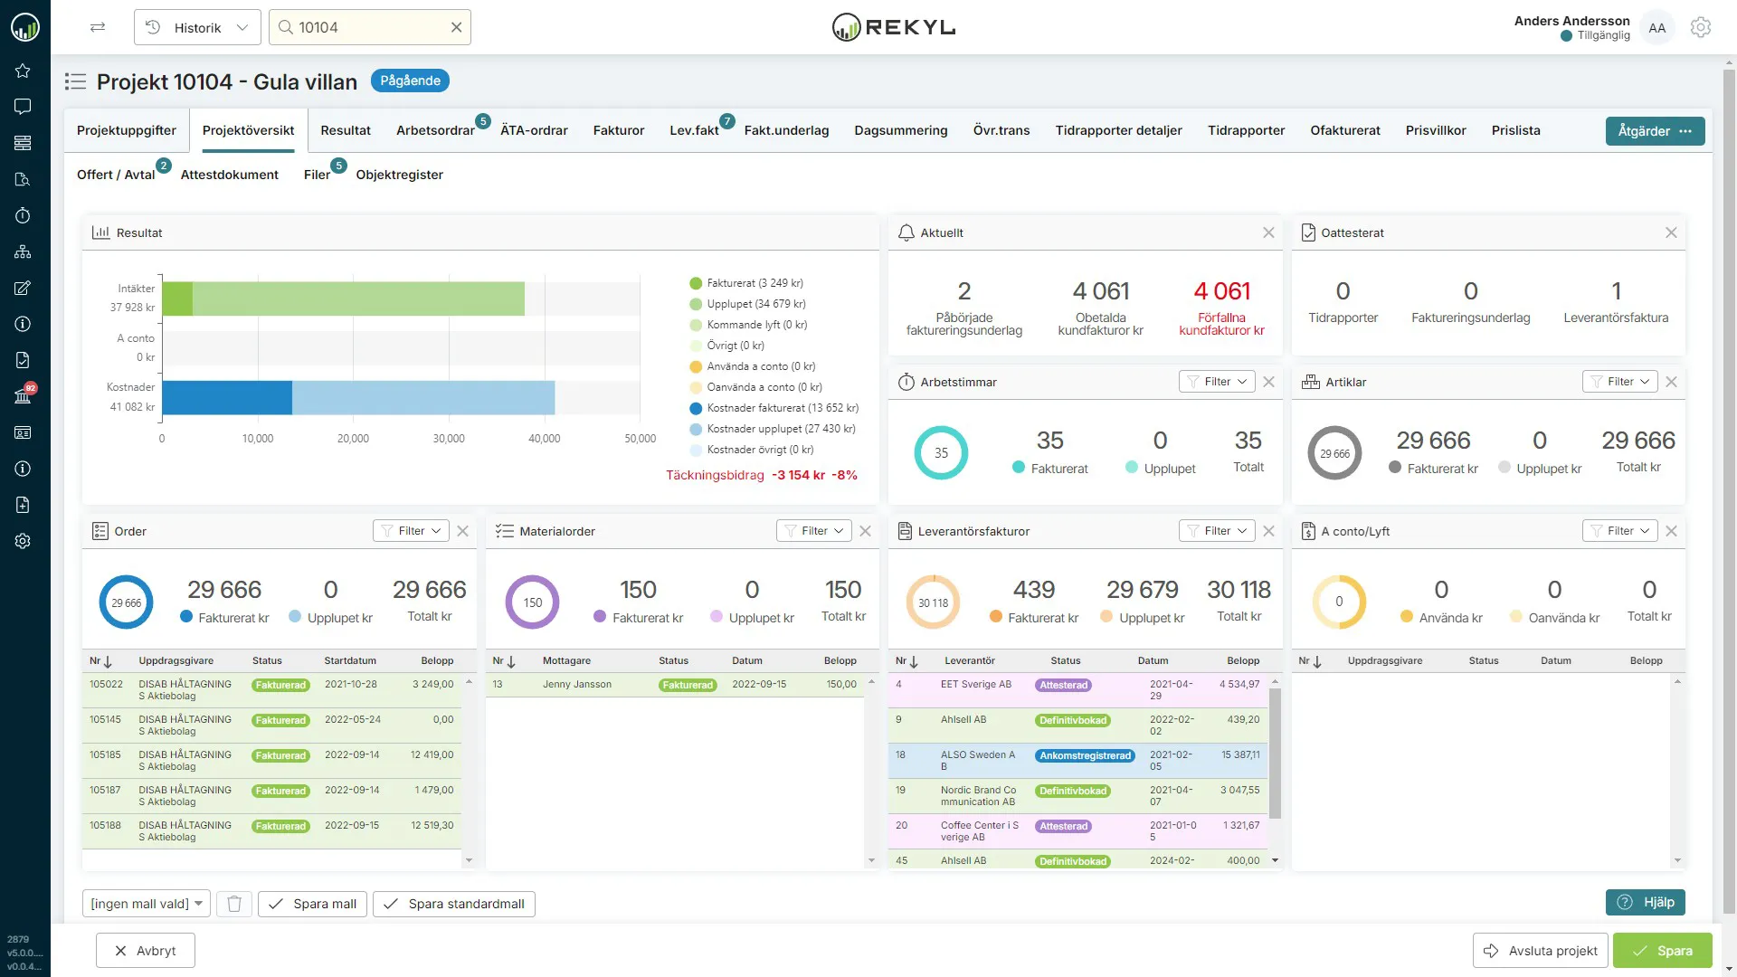The width and height of the screenshot is (1737, 977).
Task: Clear the 10104 search field with X
Action: [x=456, y=27]
